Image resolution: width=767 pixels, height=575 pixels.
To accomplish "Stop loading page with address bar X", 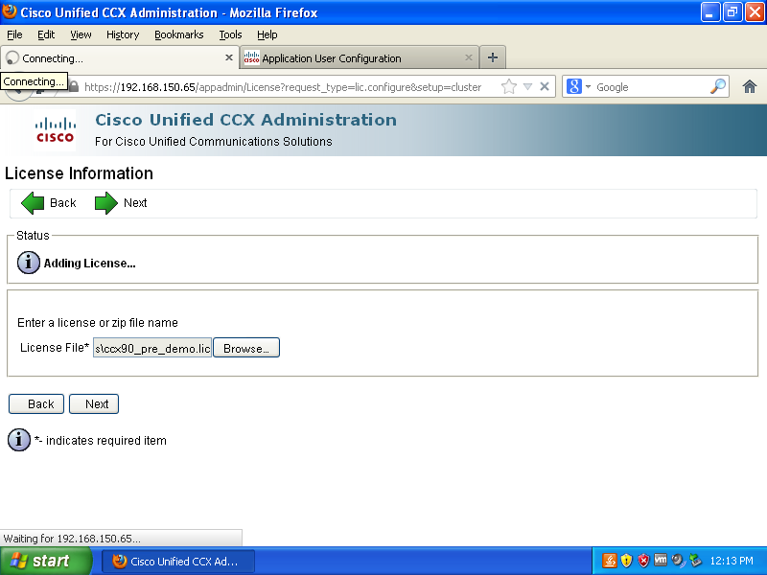I will (x=544, y=86).
